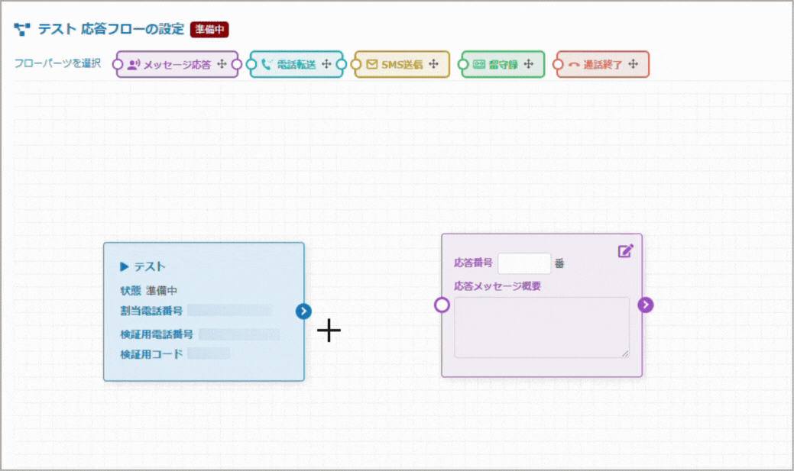794x471 pixels.
Task: Select the 留守録 flow part
Action: tap(503, 64)
